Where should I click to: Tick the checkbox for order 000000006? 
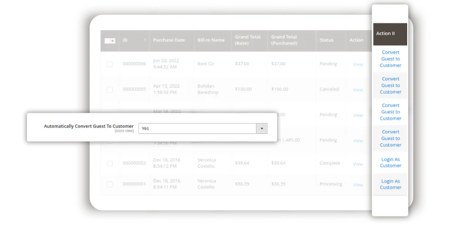click(x=109, y=64)
